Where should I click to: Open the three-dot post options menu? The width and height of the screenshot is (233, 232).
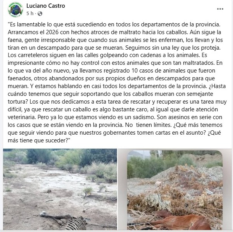220,9
